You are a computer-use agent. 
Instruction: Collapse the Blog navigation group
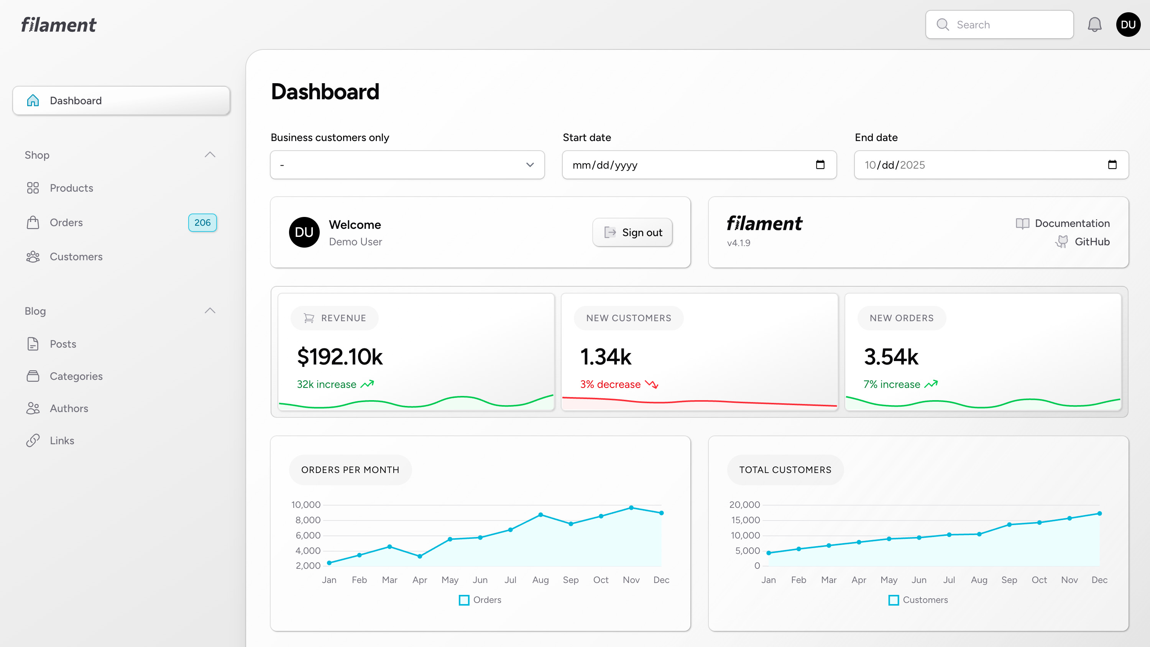pos(210,311)
